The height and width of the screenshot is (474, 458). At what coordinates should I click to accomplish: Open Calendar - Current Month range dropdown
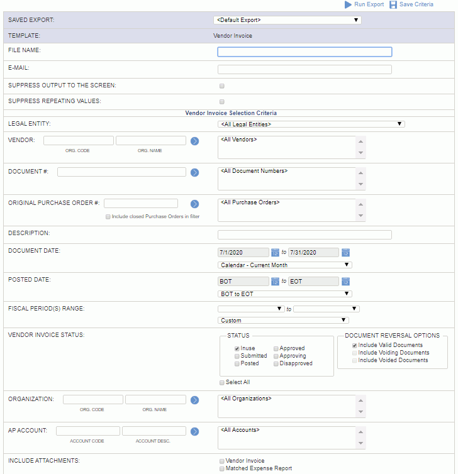coord(284,265)
